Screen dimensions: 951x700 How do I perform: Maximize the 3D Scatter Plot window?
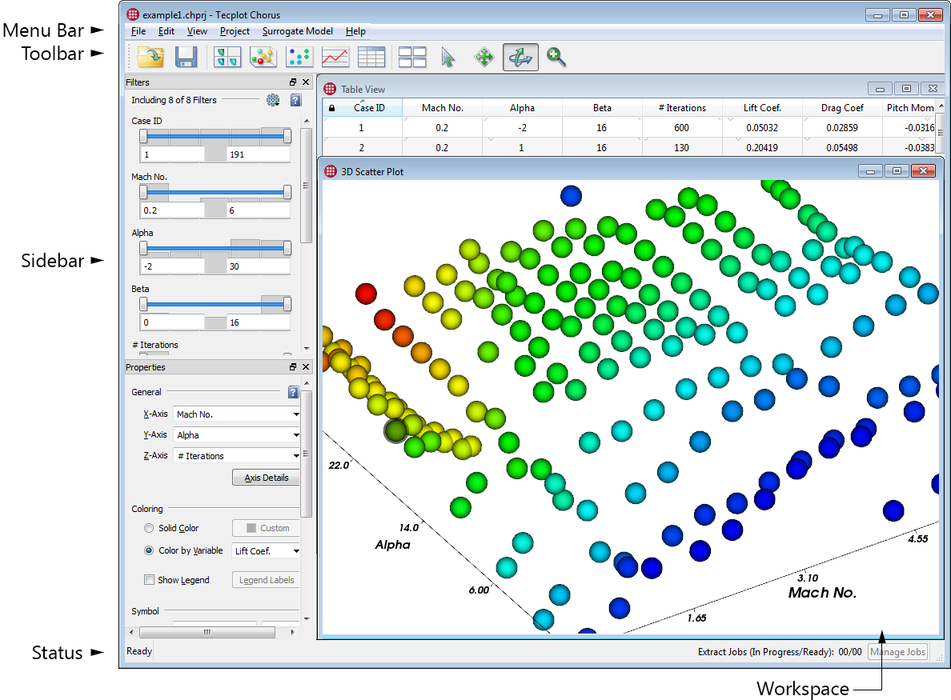(x=897, y=171)
